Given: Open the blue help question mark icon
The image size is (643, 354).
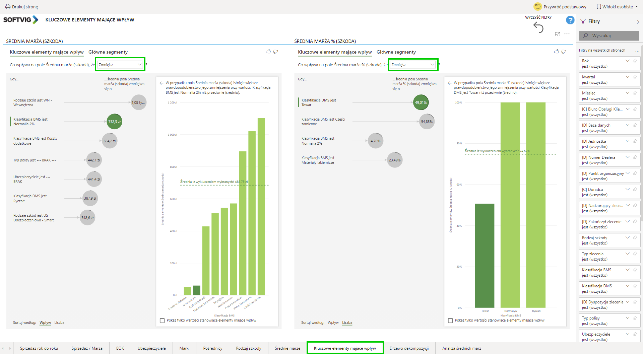Looking at the screenshot, I should pyautogui.click(x=570, y=20).
